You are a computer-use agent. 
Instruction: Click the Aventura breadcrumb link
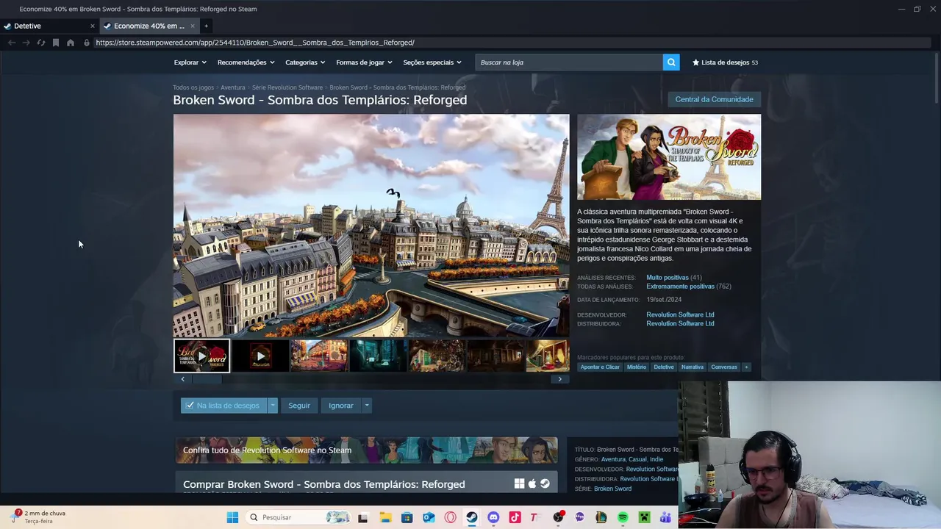pos(233,87)
